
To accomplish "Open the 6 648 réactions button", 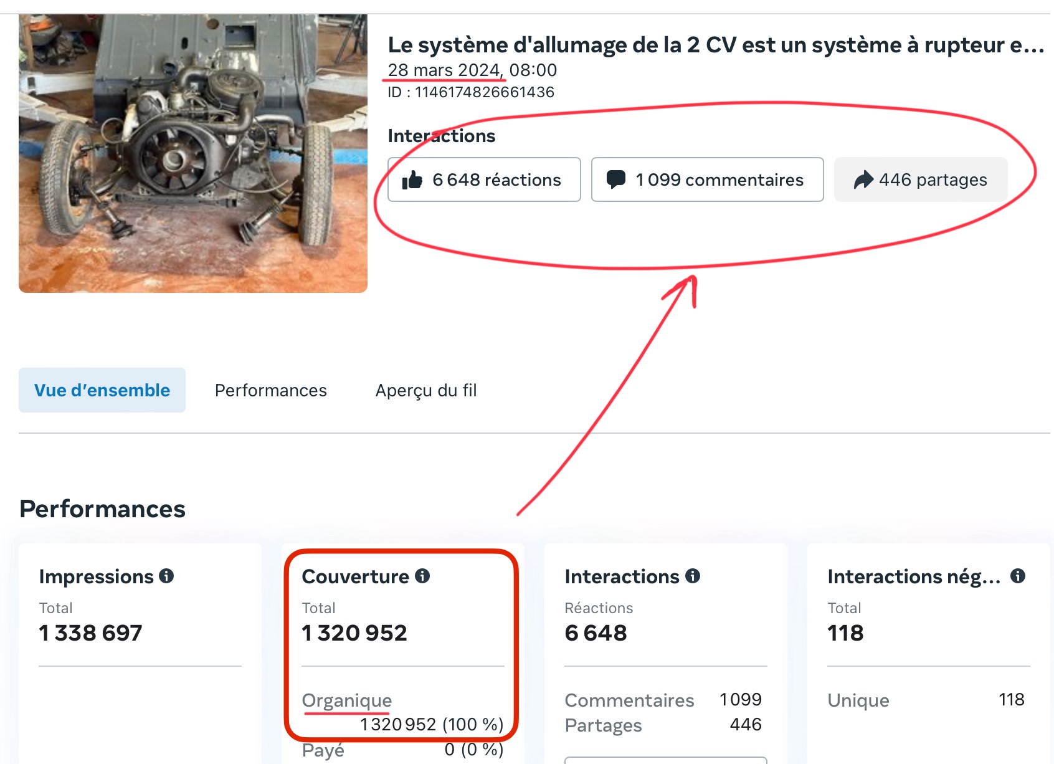I will (484, 179).
